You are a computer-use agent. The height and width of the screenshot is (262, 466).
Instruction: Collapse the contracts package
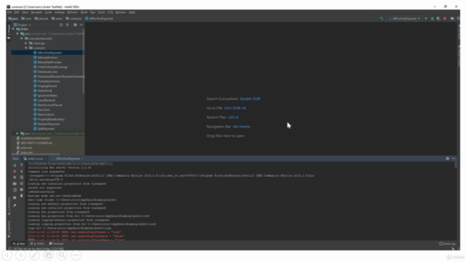26,48
